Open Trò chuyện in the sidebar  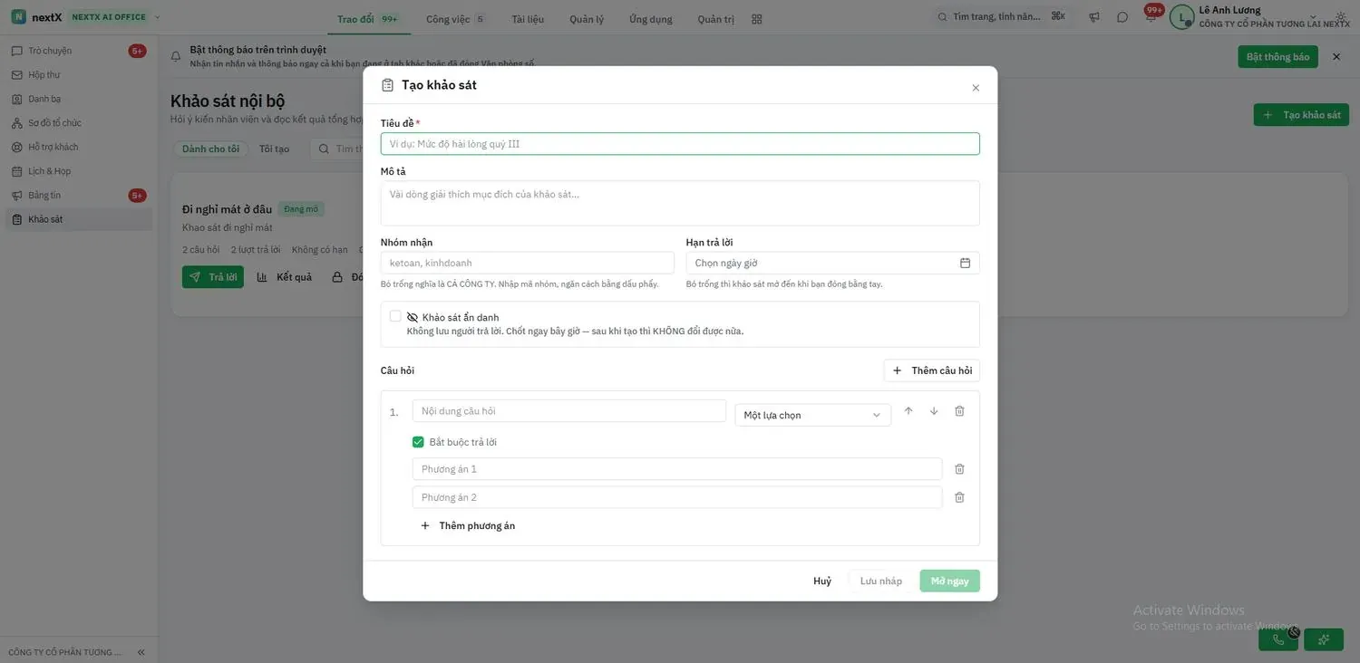78,51
